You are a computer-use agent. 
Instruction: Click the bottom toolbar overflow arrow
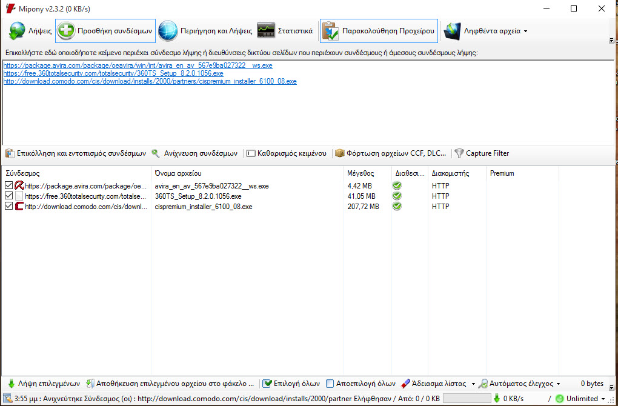611,387
